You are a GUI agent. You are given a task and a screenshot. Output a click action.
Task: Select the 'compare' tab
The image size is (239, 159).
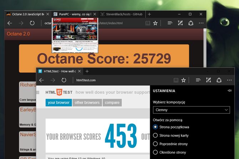click(112, 103)
